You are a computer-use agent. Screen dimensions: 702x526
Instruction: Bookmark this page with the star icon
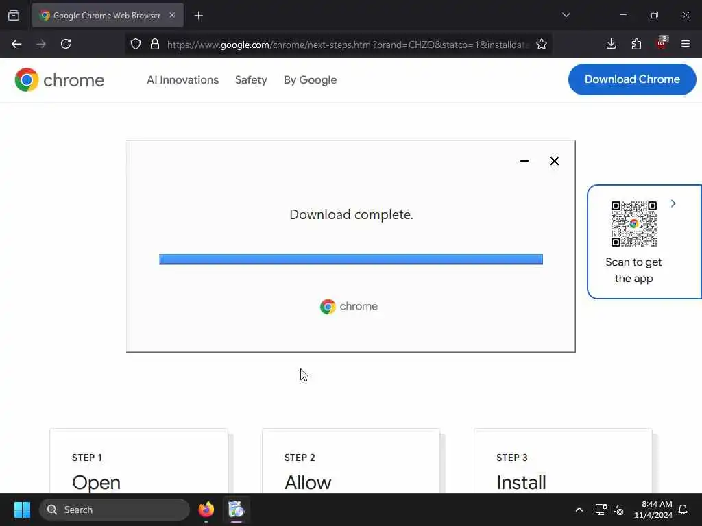click(542, 44)
